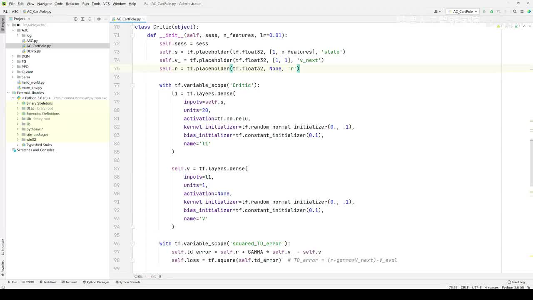This screenshot has height=300, width=533.
Task: Click the 75:55 line-column position indicator
Action: pyautogui.click(x=453, y=287)
